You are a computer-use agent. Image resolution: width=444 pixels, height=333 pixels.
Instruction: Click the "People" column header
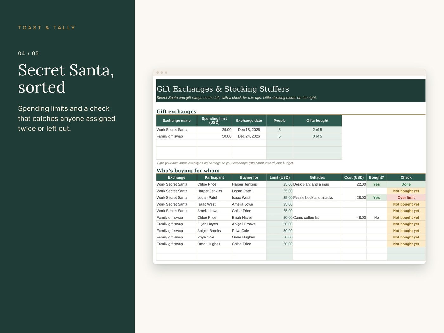pyautogui.click(x=279, y=121)
